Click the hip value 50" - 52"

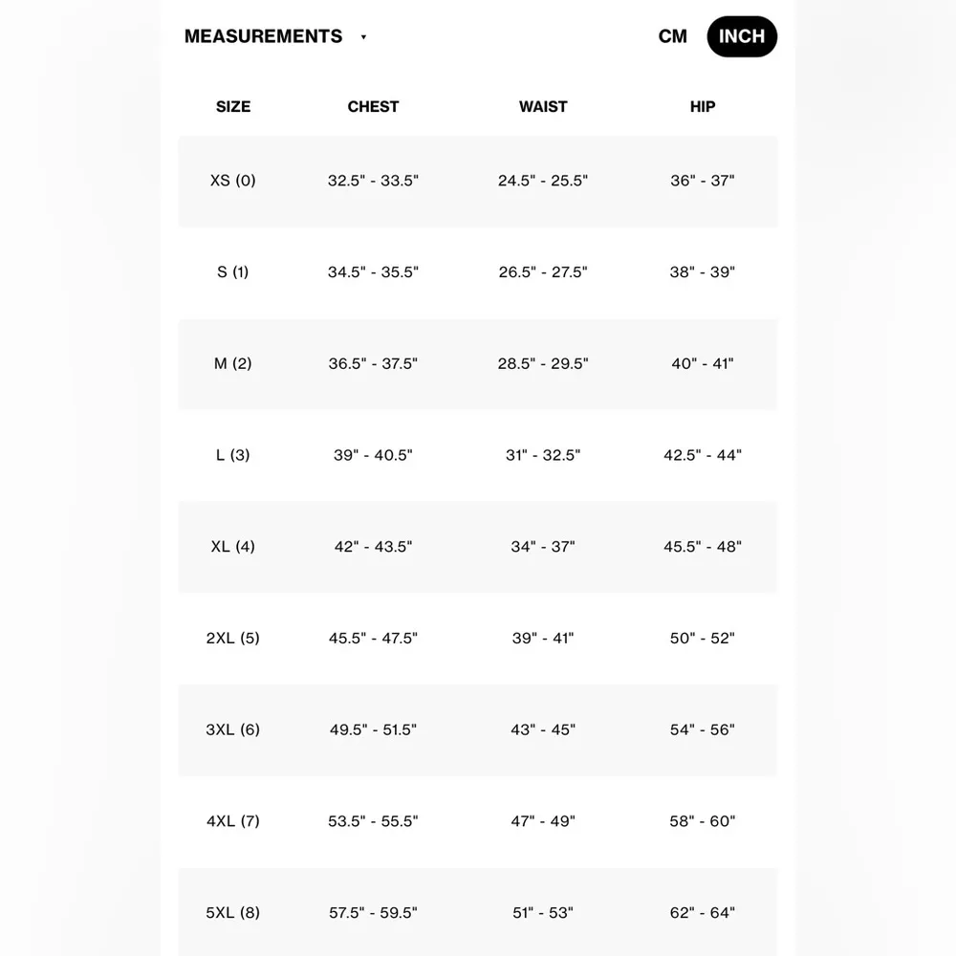pyautogui.click(x=703, y=638)
